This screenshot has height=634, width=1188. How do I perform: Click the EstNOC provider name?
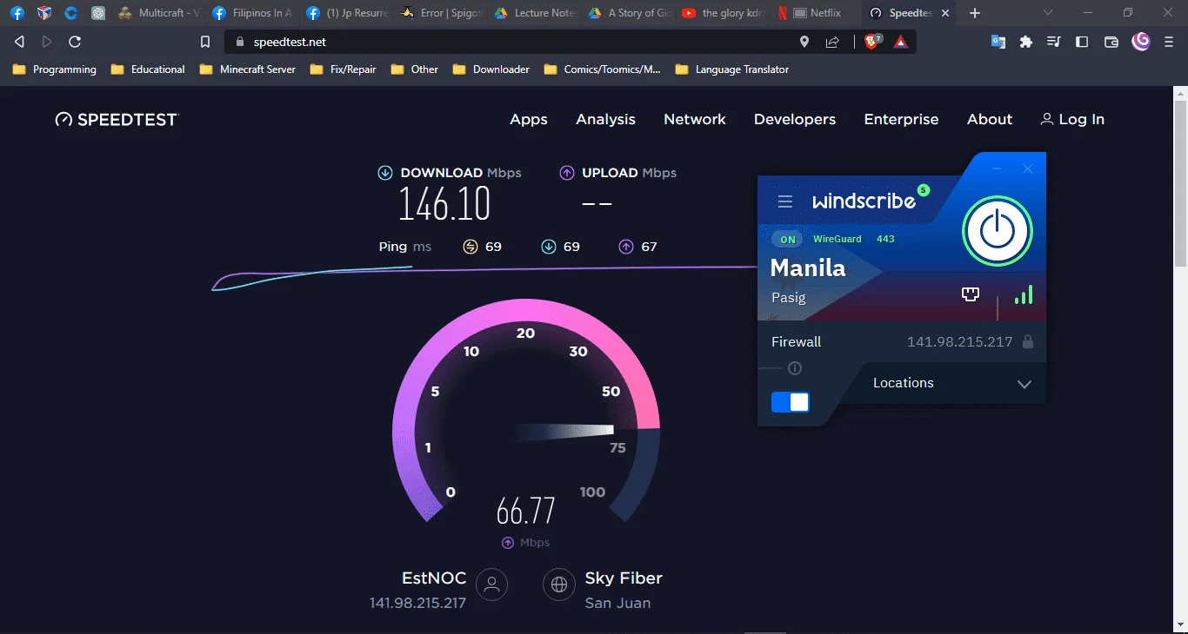[x=434, y=578]
